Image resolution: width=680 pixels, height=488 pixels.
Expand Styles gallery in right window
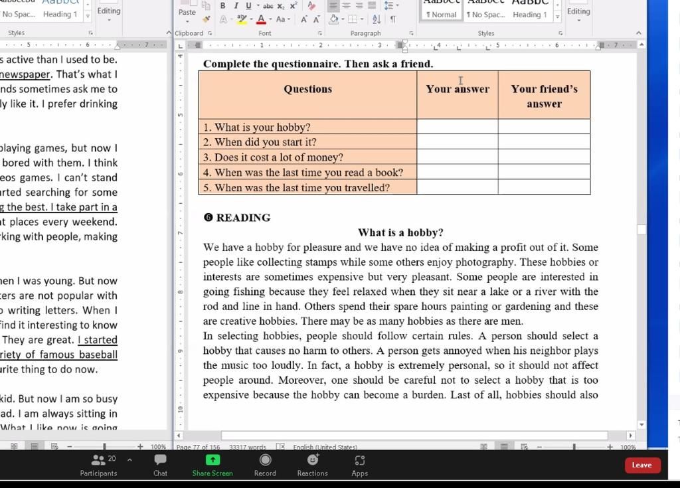[x=557, y=17]
